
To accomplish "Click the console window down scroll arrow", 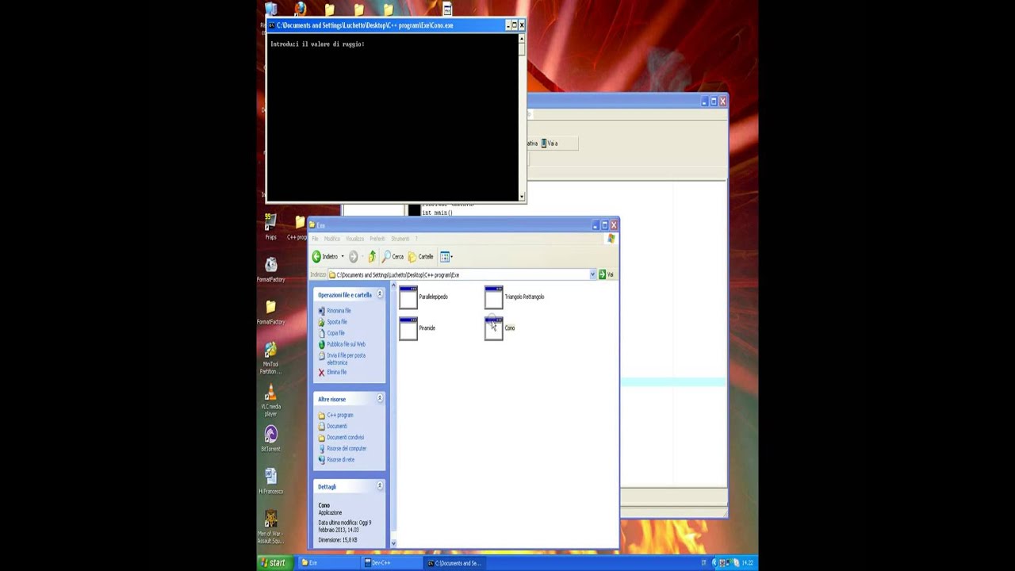I will click(522, 196).
